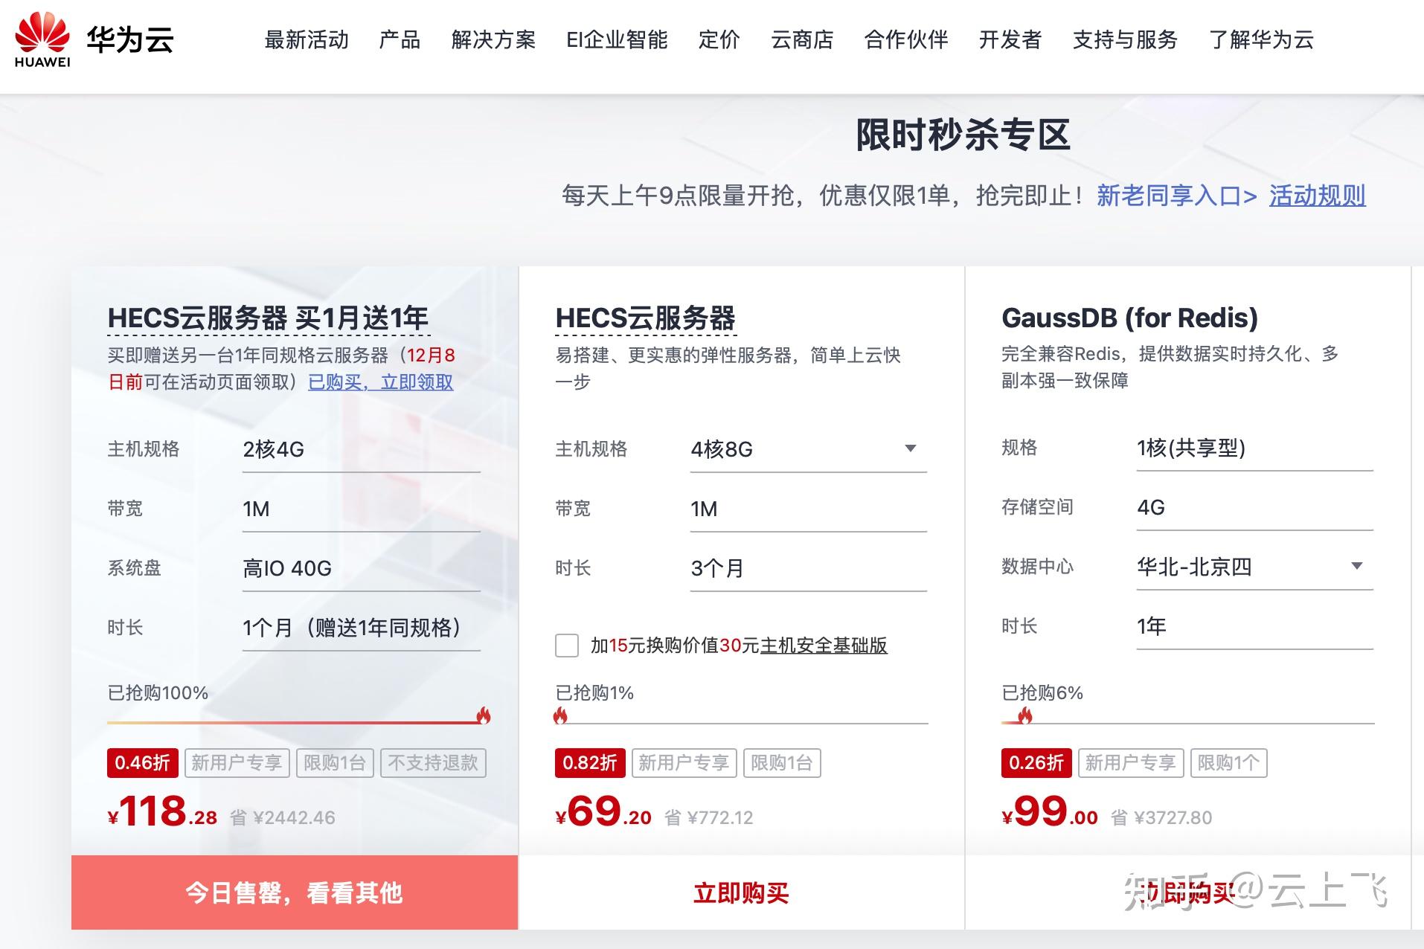Screen dimensions: 1424x949
Task: Click the 今日售罄，看看其他 button
Action: (x=295, y=892)
